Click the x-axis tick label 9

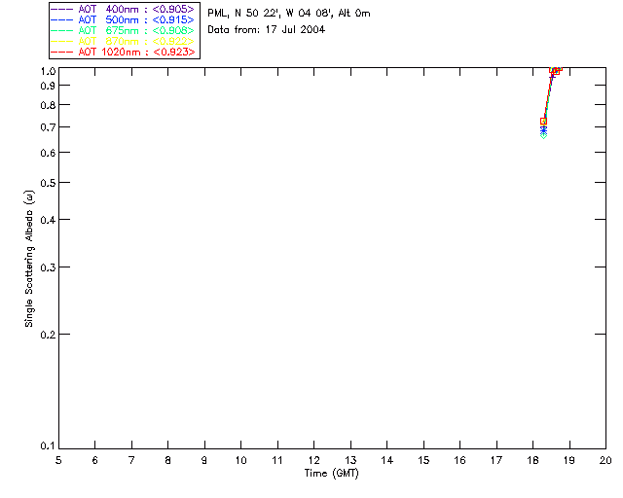tap(204, 460)
